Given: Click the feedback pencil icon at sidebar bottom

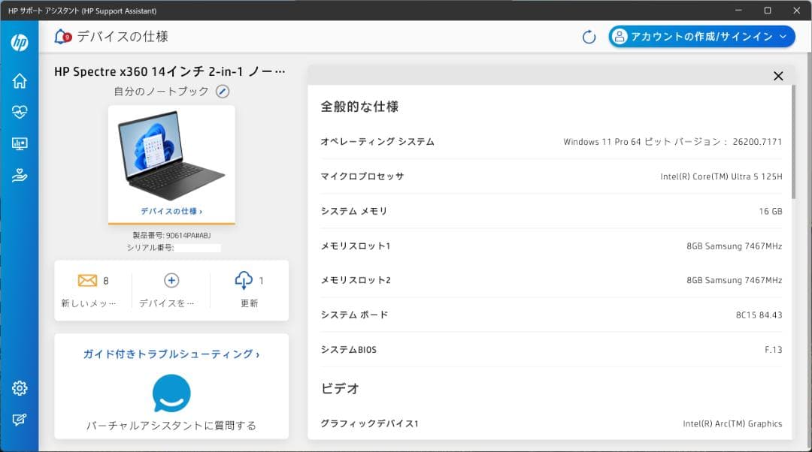Looking at the screenshot, I should [20, 420].
